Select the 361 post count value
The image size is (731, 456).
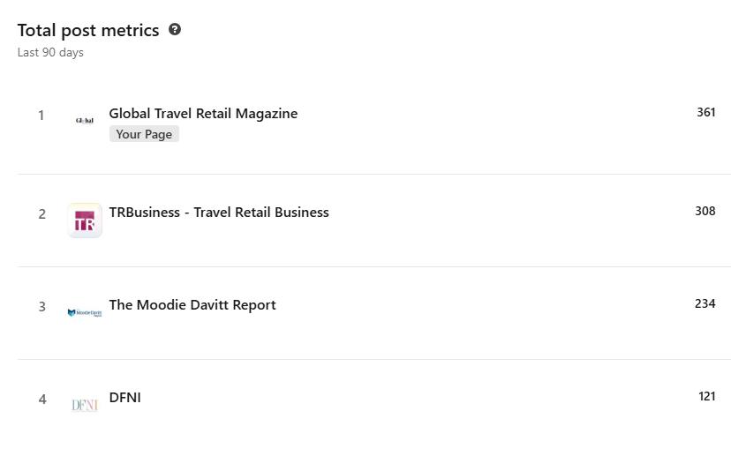click(x=705, y=112)
